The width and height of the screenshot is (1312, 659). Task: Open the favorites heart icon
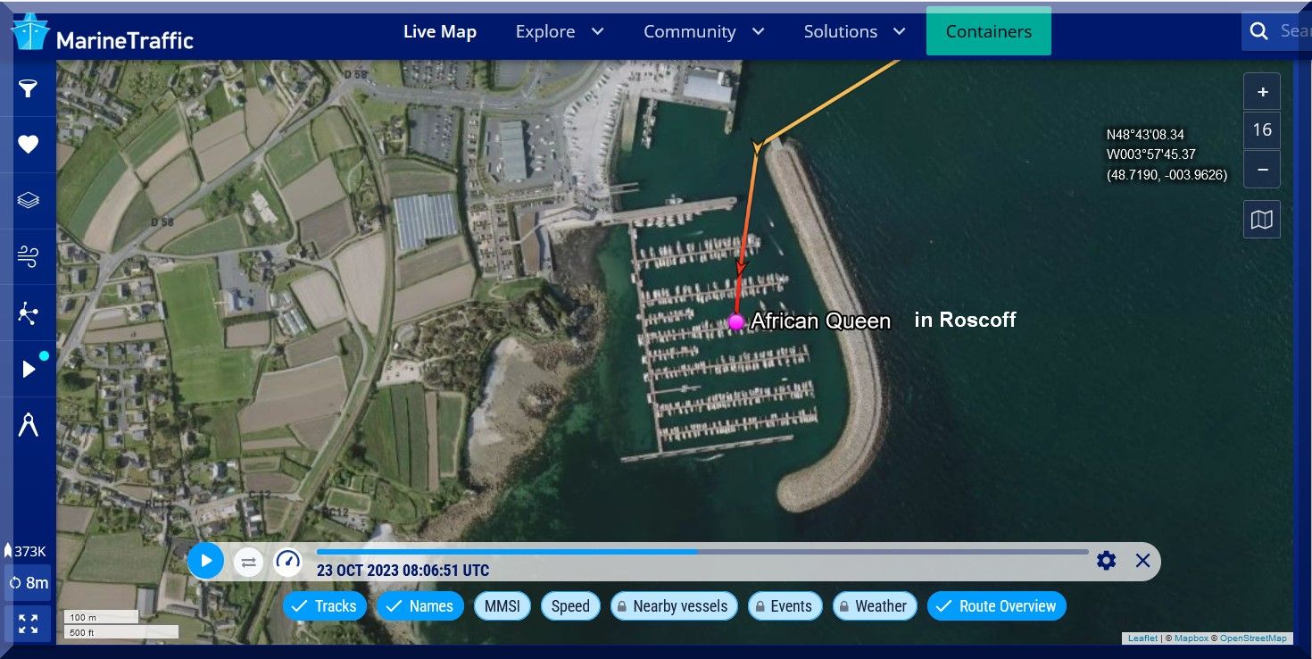[29, 145]
